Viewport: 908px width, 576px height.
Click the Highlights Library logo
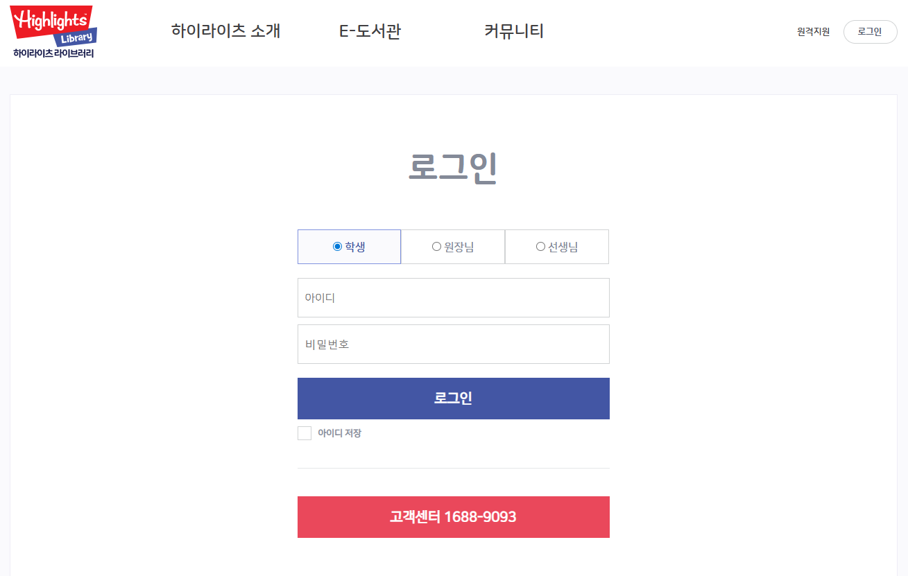click(x=53, y=32)
